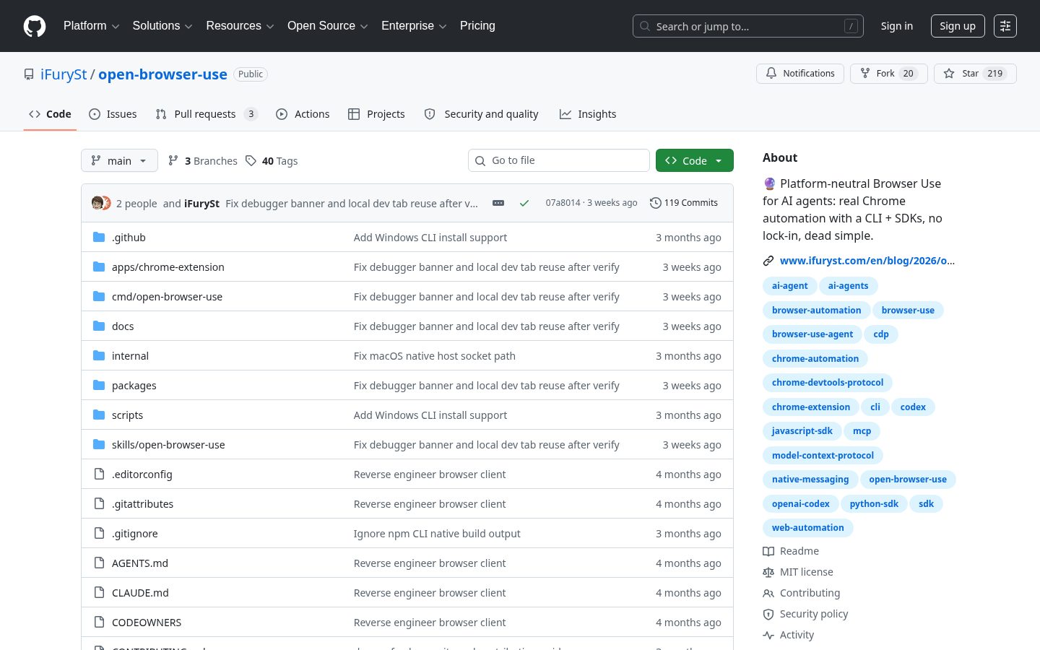
Task: Click the Sign in link
Action: tap(896, 26)
